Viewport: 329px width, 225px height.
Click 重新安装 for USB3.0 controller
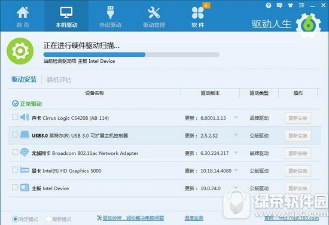pos(298,136)
